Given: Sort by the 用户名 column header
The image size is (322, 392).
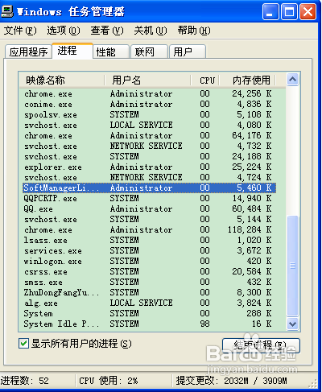Looking at the screenshot, I should (x=147, y=80).
